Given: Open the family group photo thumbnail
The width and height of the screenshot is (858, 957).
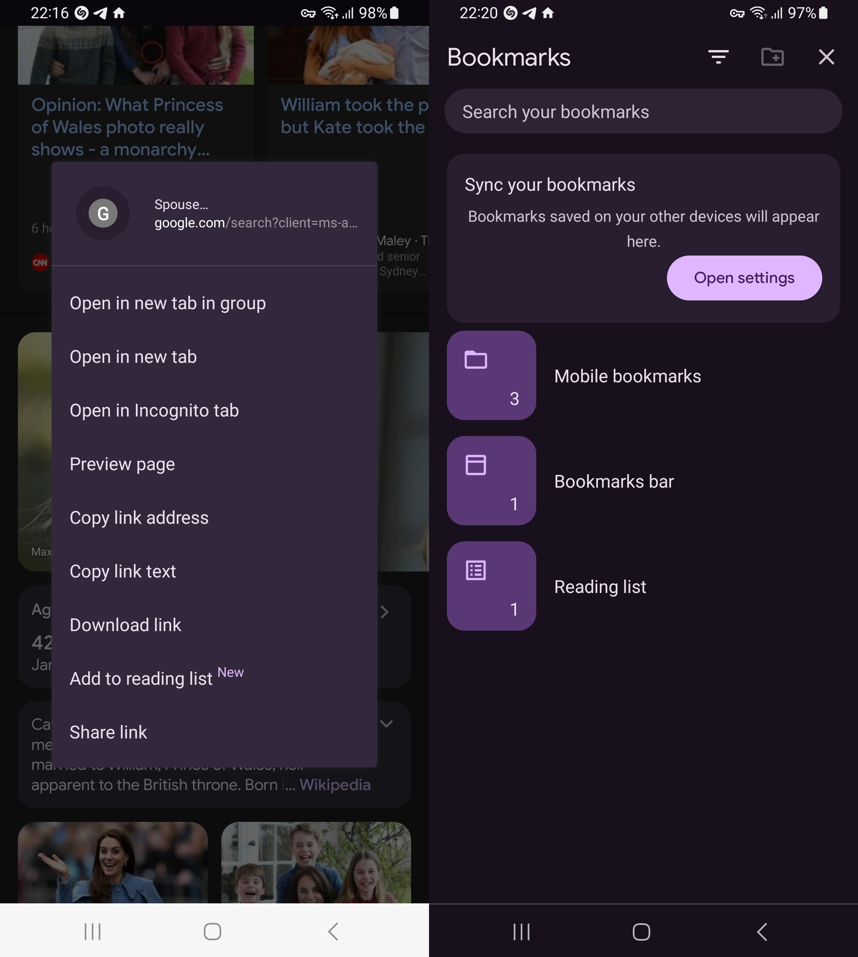Looking at the screenshot, I should pos(316,862).
